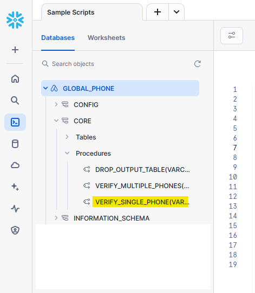Select INFORMATION_SCHEMA label
This screenshot has width=255, height=293.
point(112,218)
